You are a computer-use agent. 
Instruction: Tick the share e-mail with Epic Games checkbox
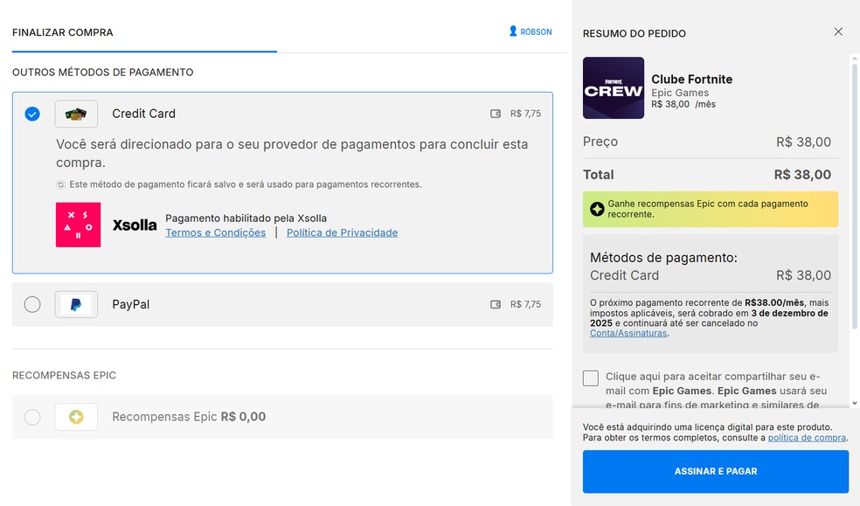click(591, 378)
